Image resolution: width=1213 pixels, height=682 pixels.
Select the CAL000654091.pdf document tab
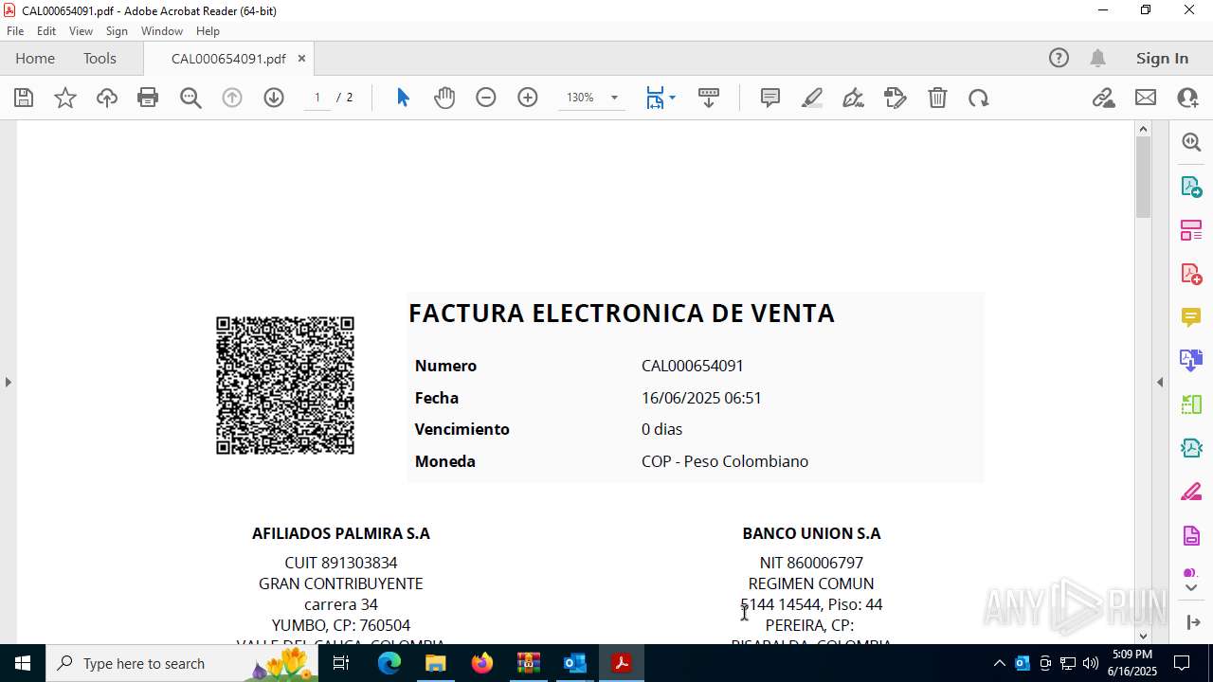pyautogui.click(x=228, y=59)
